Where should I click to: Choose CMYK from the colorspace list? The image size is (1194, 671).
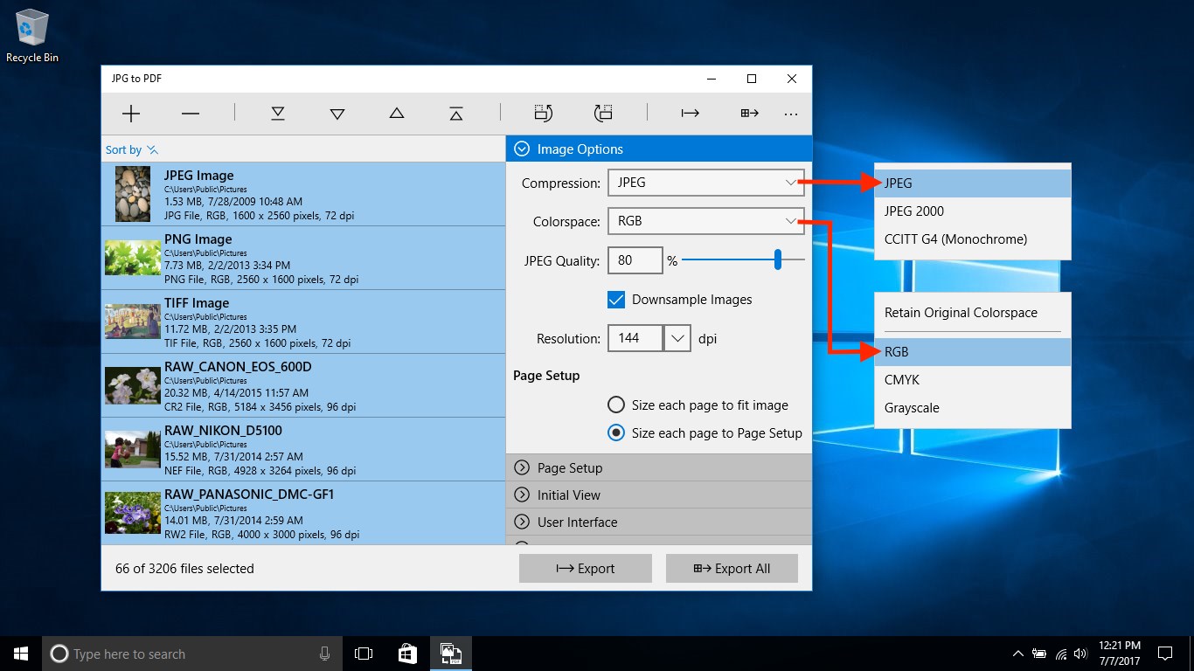[902, 380]
